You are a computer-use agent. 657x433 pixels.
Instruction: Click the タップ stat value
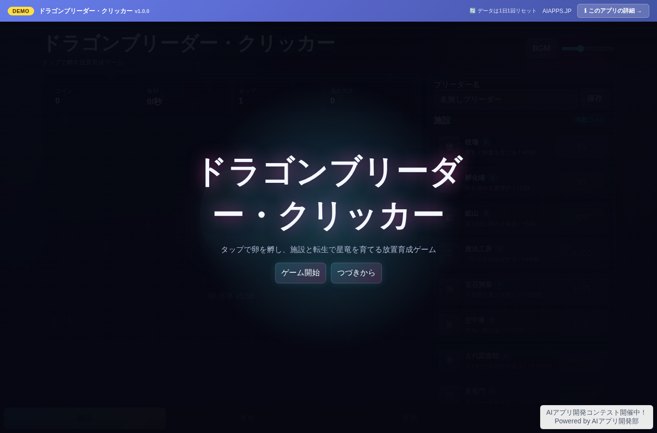(x=241, y=101)
